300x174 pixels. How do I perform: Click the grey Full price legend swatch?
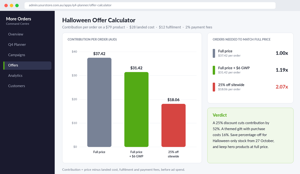click(214, 53)
